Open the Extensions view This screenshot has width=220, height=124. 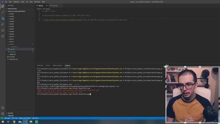click(x=3, y=36)
